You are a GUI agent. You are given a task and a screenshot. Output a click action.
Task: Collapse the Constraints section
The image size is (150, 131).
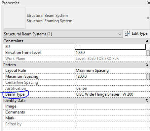(x=147, y=41)
